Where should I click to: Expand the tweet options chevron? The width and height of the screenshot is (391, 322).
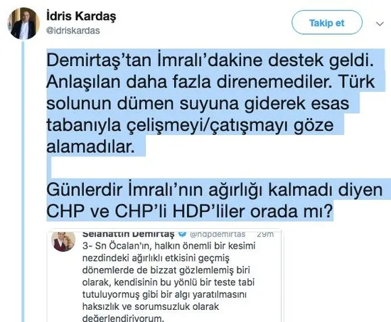click(x=380, y=24)
